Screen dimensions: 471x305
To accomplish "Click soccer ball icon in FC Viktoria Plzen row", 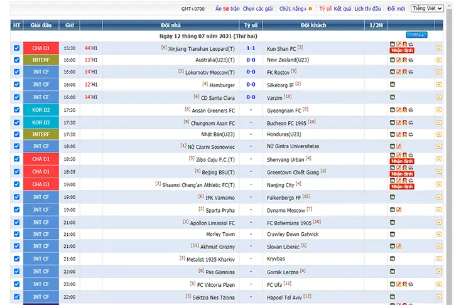I will [411, 284].
